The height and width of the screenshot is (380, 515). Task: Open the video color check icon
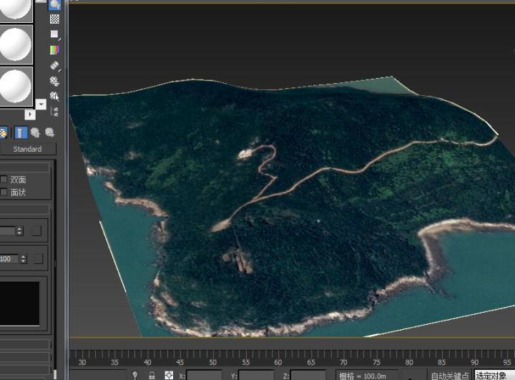(x=54, y=50)
